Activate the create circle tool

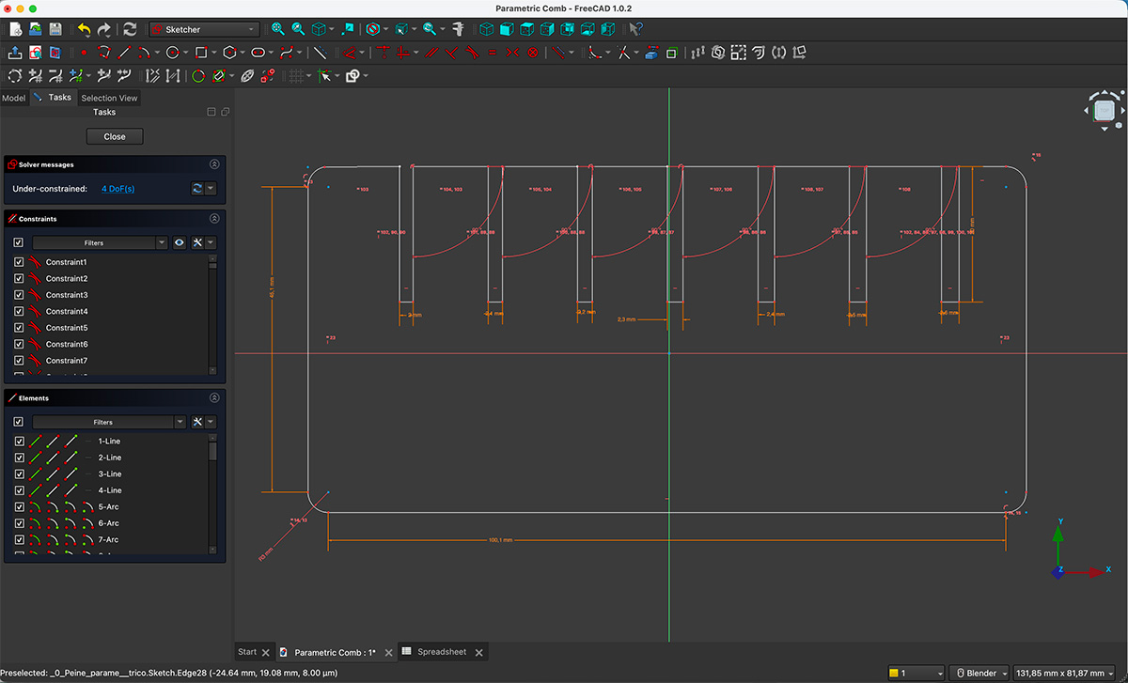171,53
